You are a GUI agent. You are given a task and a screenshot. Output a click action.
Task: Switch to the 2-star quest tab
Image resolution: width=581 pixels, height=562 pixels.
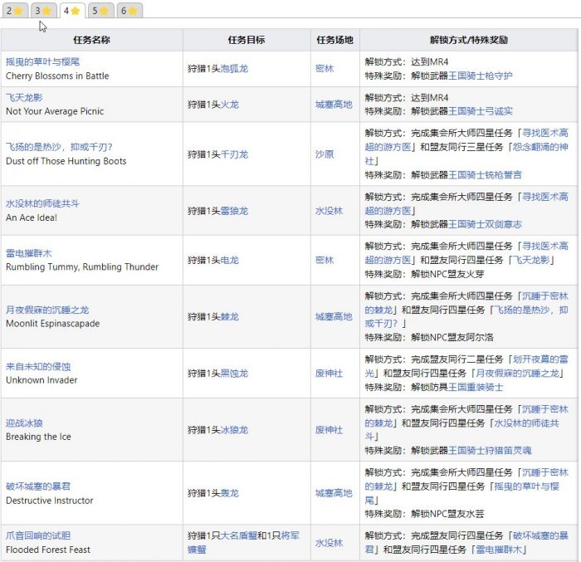point(14,11)
